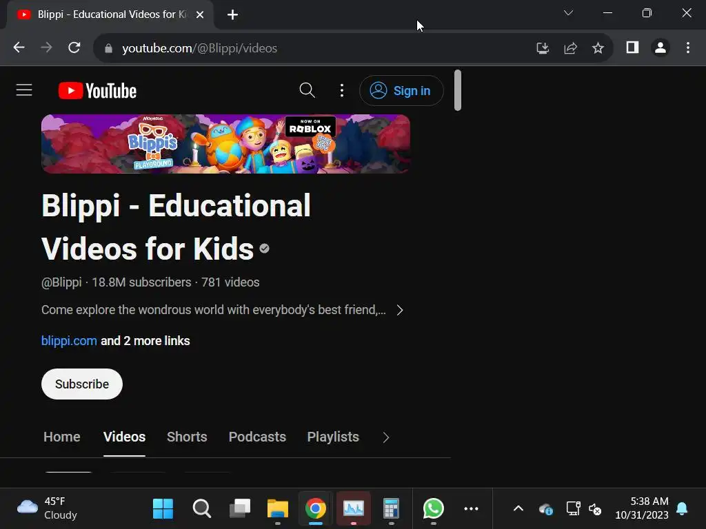706x529 pixels.
Task: Open YouTube settings three-dot menu
Action: (x=342, y=90)
